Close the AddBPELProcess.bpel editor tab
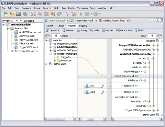 (128, 21)
